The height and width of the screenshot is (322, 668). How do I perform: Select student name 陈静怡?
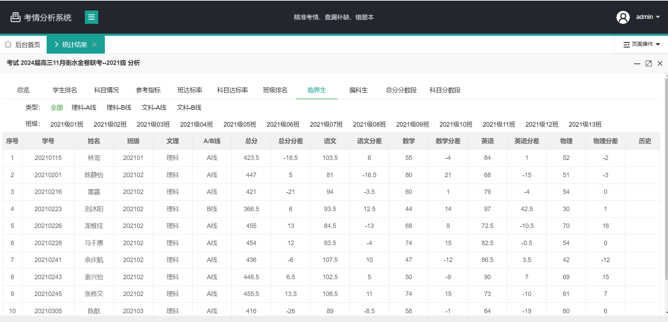click(94, 175)
